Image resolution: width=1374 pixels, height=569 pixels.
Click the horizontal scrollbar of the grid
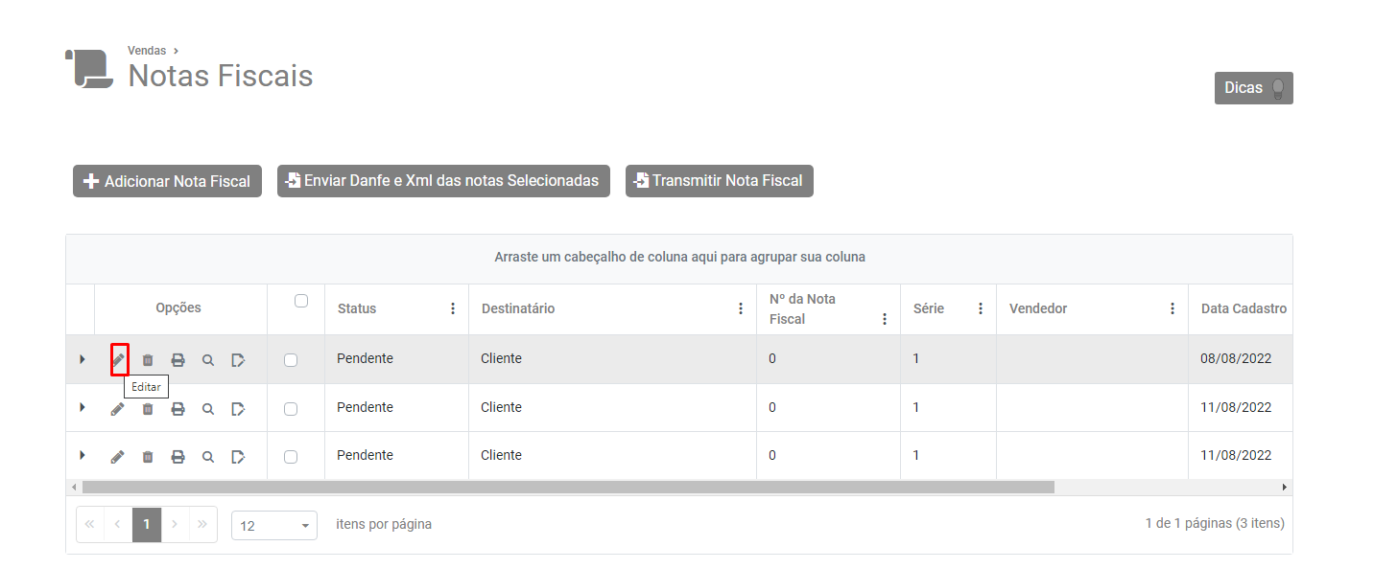point(568,487)
